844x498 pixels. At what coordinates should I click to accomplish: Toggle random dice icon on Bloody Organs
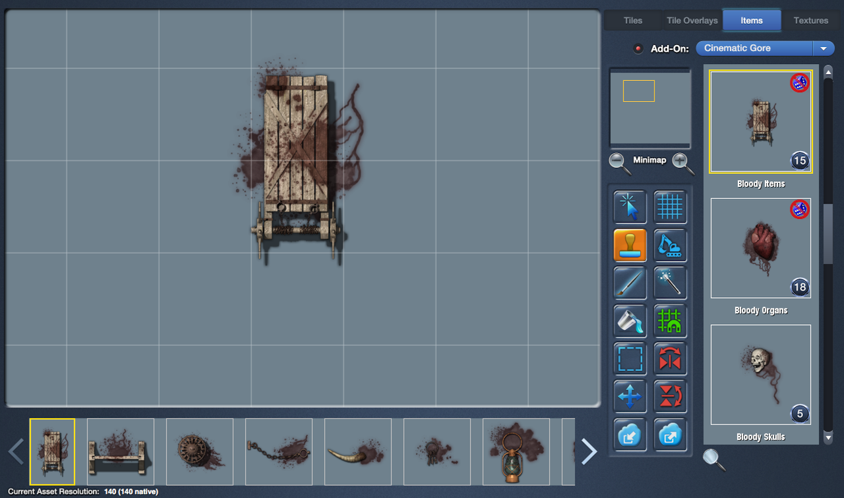point(800,209)
